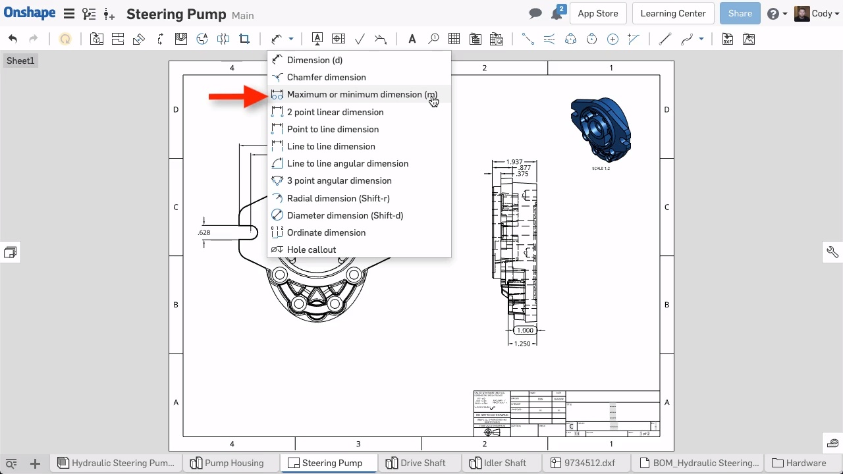The image size is (843, 474).
Task: Expand the dimension tool dropdown arrow
Action: click(290, 39)
